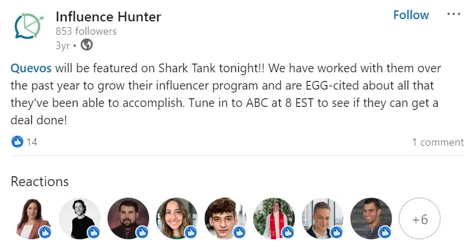View the 1 comment link
The width and height of the screenshot is (474, 252).
(438, 142)
